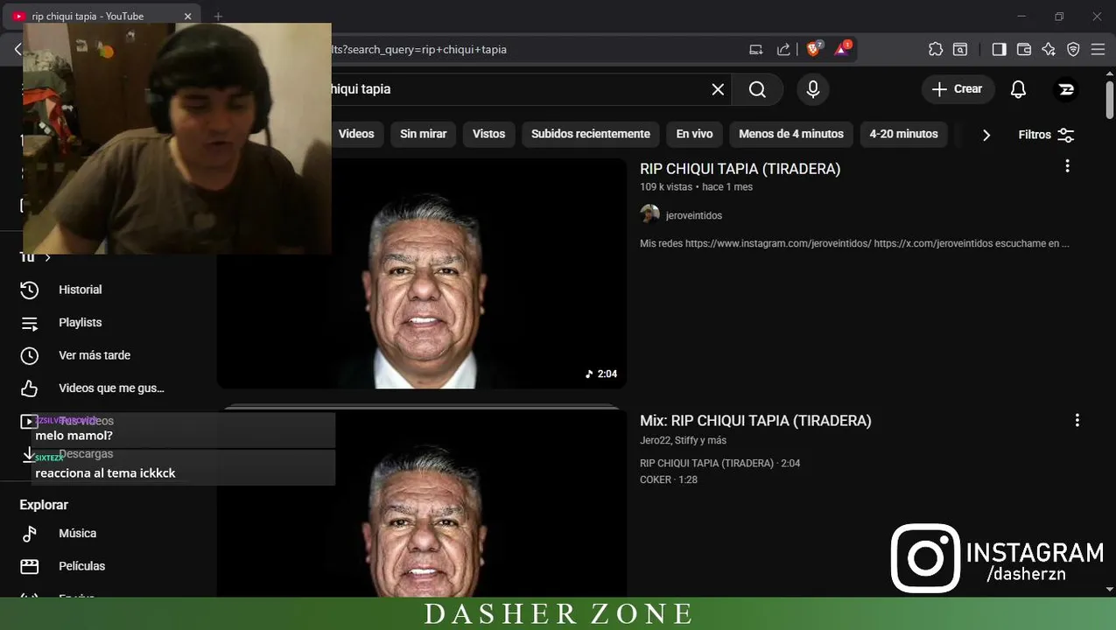Click the 2:04 duration badge on thumbnail
The height and width of the screenshot is (630, 1116).
click(601, 374)
